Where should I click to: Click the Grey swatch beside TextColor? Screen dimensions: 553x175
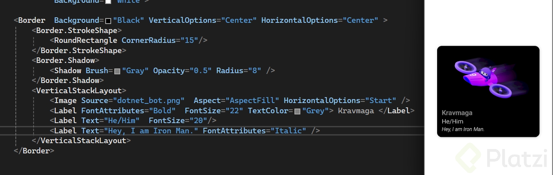coord(298,111)
